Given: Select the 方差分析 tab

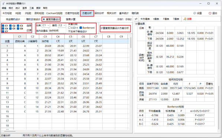Looking at the screenshot, I should 87,13.
